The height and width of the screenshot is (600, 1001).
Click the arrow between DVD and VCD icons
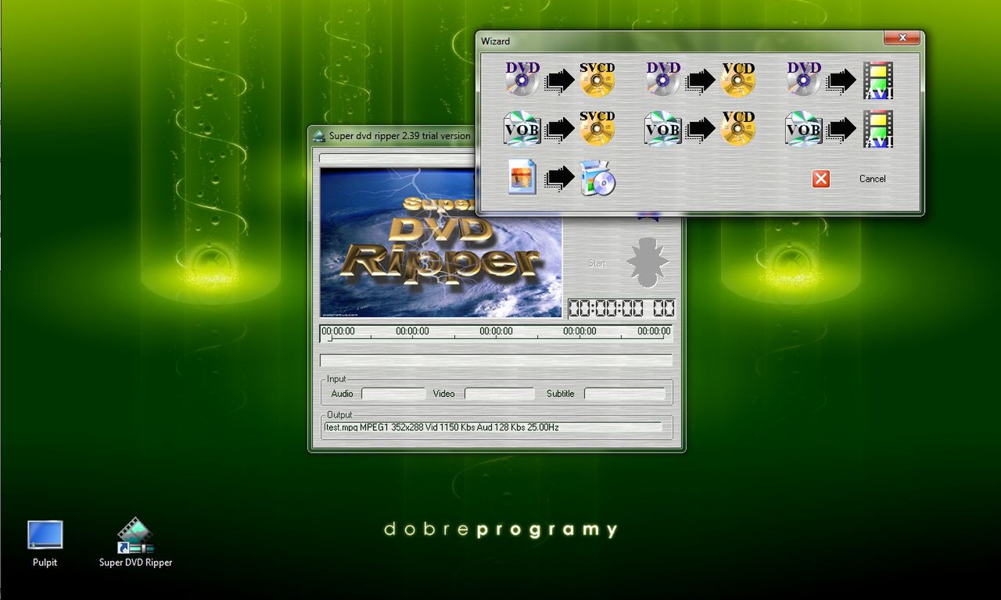tap(701, 80)
